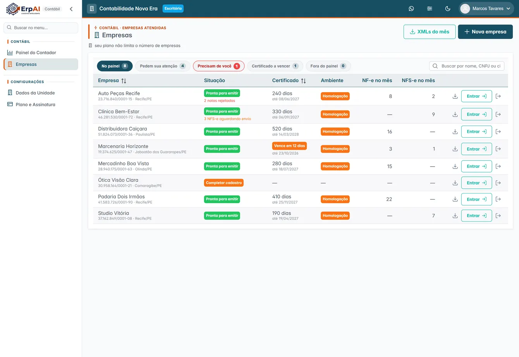519x357 pixels.
Task: Focus the search by nome, CNPJ field
Action: [467, 66]
